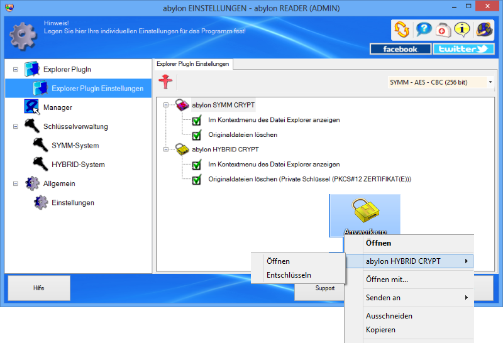
Task: Toggle HYBRID CRYPT context menu display checkbox
Action: point(196,165)
